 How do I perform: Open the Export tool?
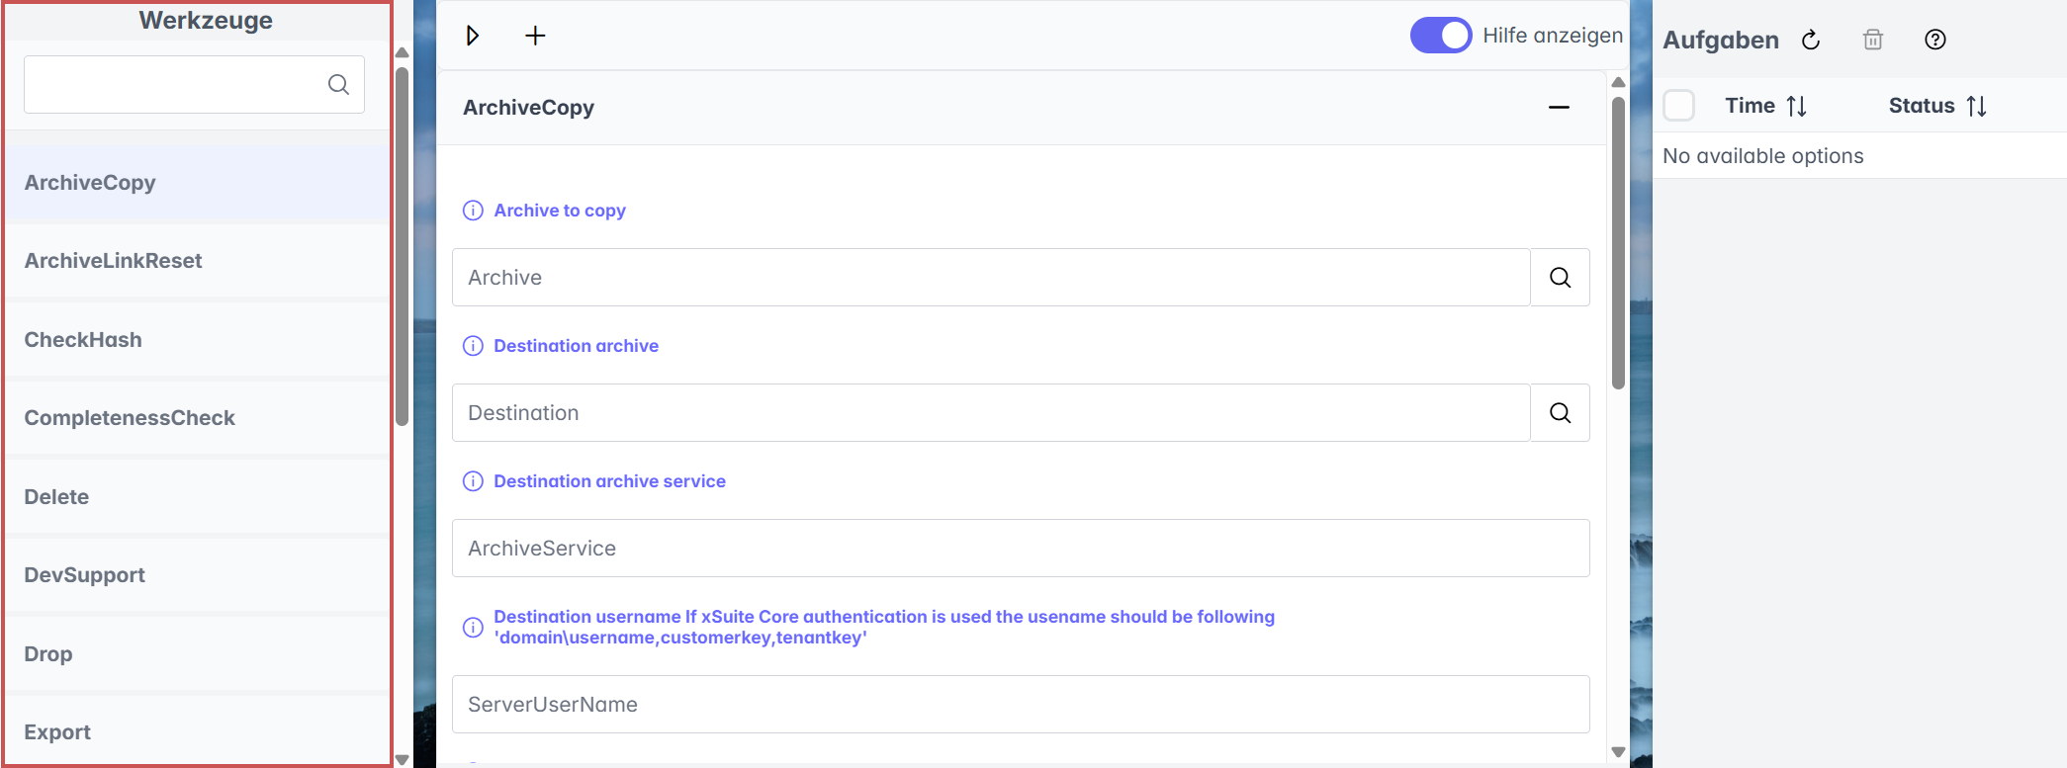coord(57,732)
